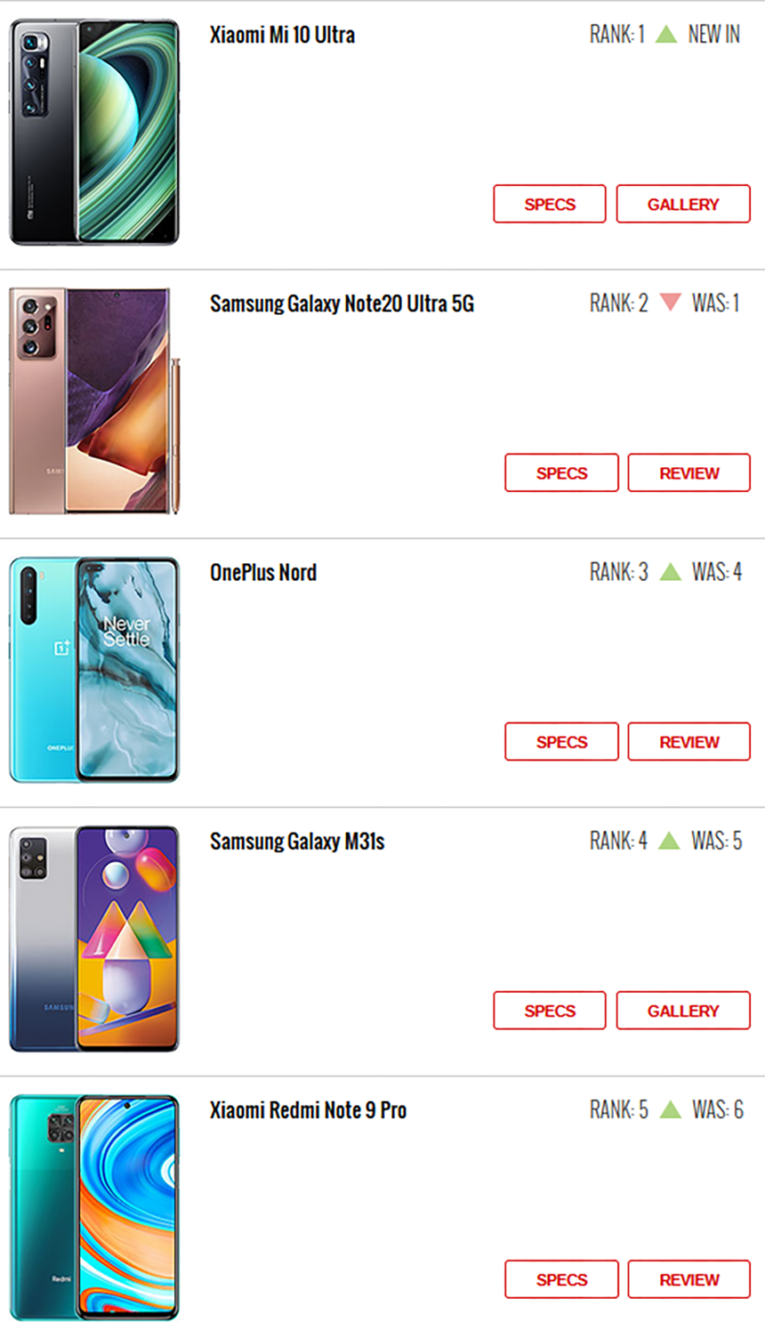765x1330 pixels.
Task: Open Samsung Galaxy Note20 Ultra 5G image
Action: [x=94, y=401]
